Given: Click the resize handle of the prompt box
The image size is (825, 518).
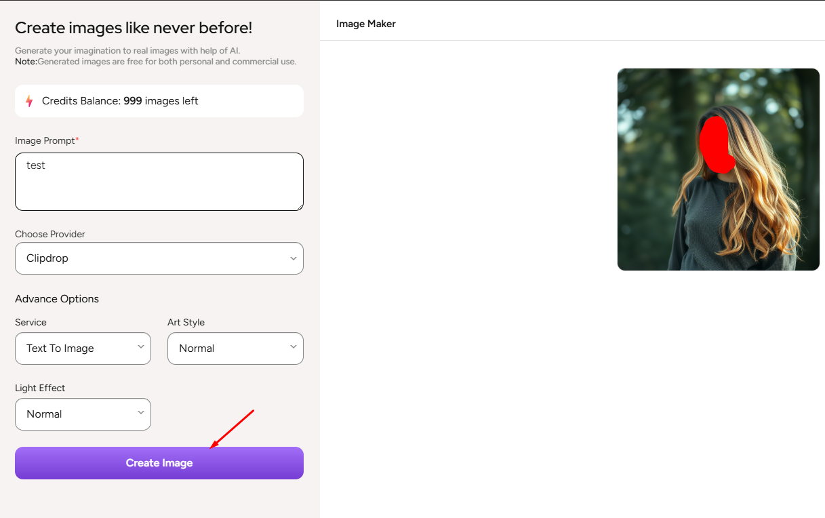Looking at the screenshot, I should [x=299, y=206].
